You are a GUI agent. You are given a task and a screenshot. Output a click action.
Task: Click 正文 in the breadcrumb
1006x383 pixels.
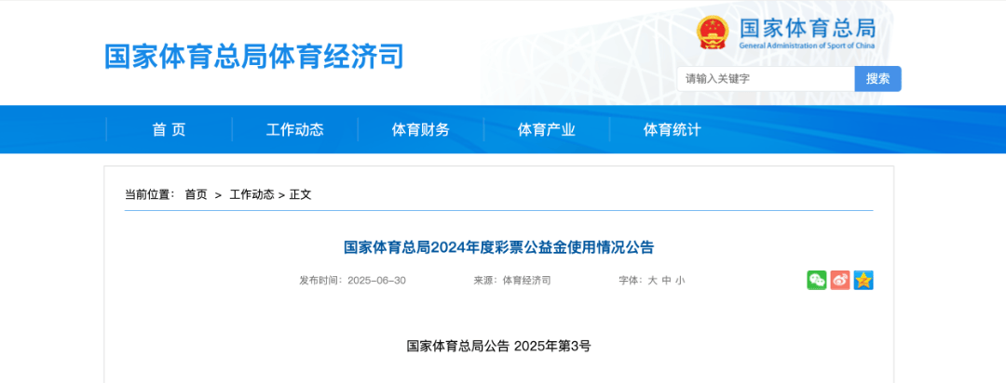[300, 194]
